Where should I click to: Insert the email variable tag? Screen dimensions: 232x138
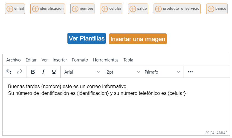(x=15, y=9)
